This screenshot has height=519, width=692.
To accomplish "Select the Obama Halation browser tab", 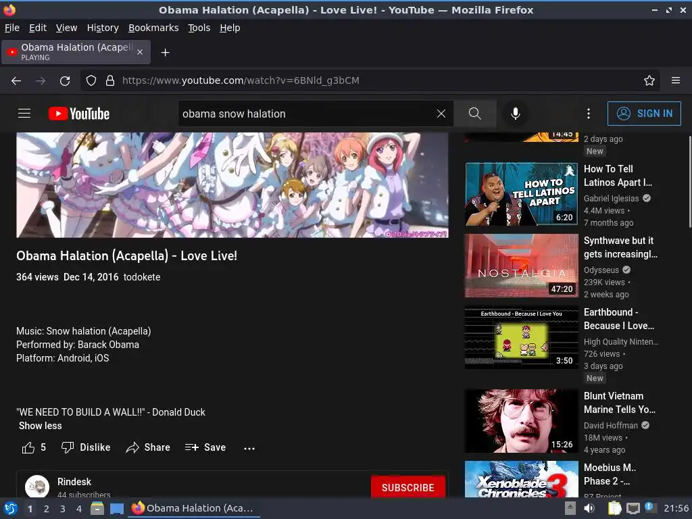I will pos(76,52).
